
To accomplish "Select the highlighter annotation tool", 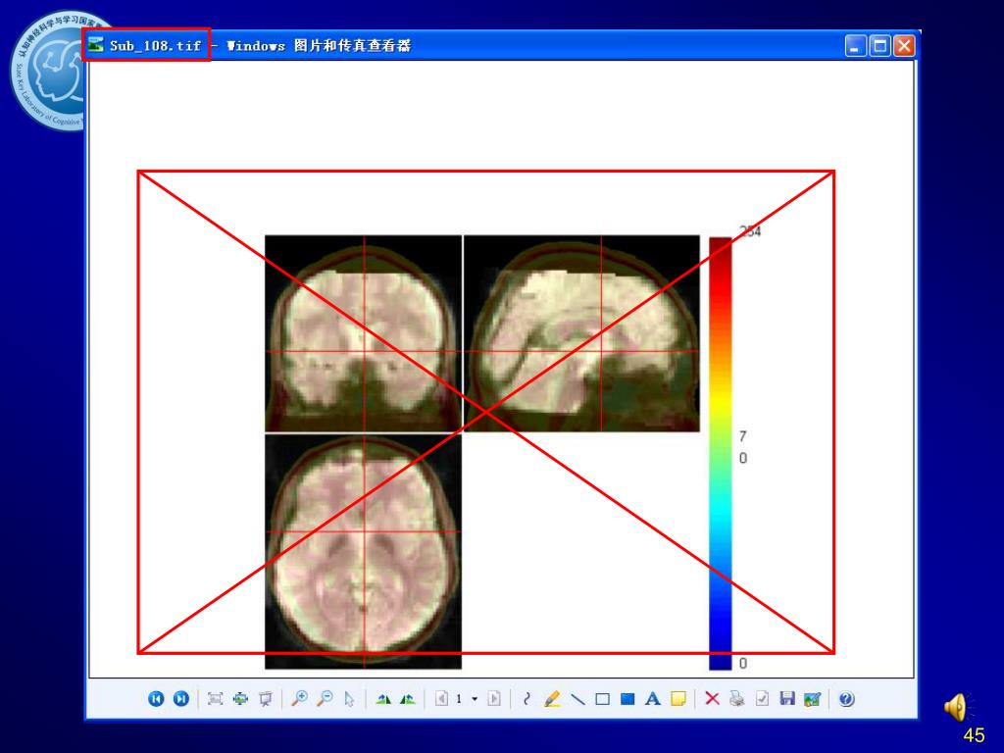I will click(x=551, y=698).
